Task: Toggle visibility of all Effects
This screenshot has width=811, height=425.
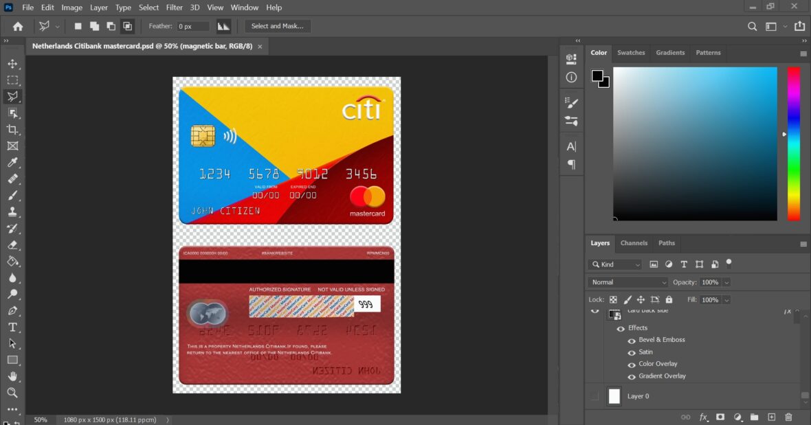Action: (621, 328)
